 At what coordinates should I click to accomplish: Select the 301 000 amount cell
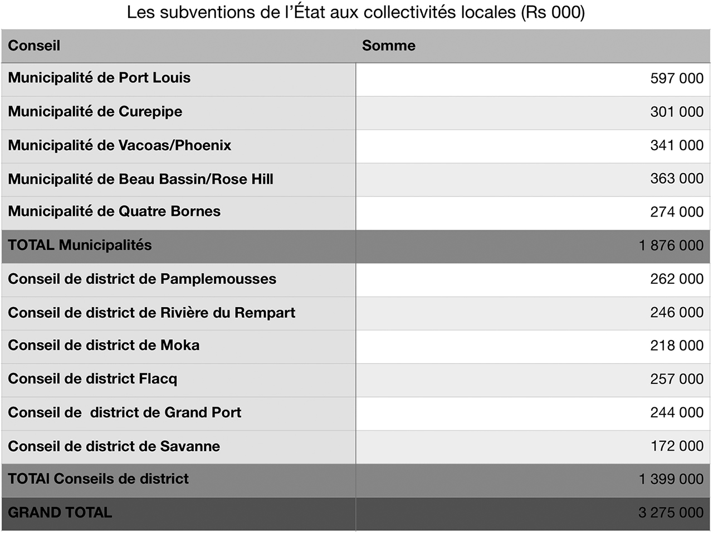pos(676,112)
